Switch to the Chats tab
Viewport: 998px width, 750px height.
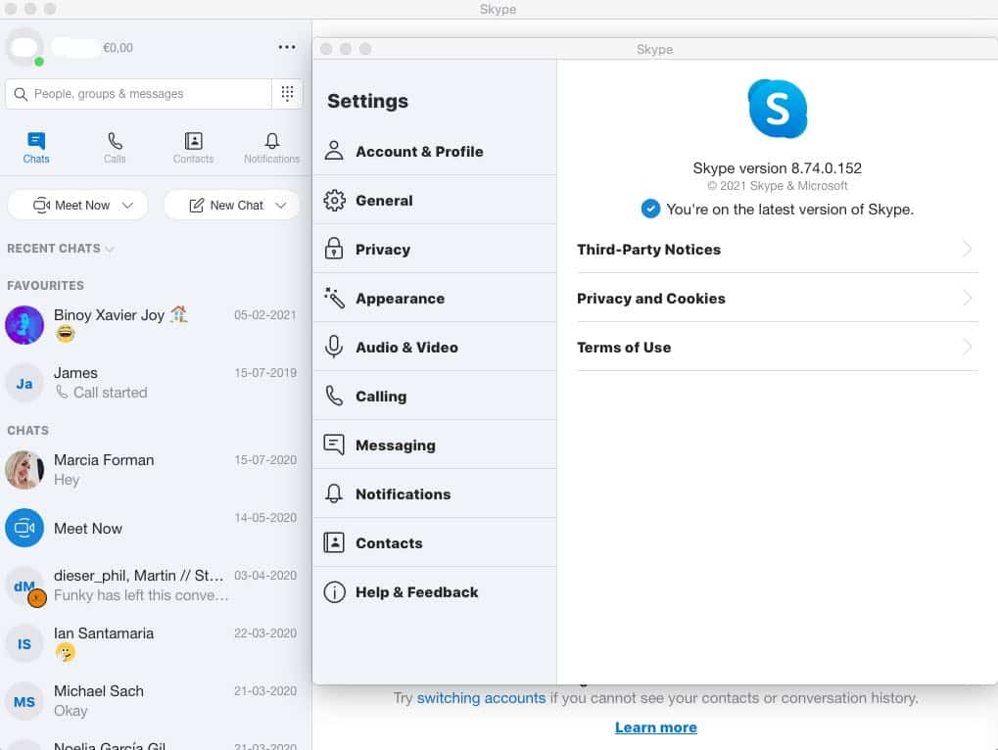(36, 148)
